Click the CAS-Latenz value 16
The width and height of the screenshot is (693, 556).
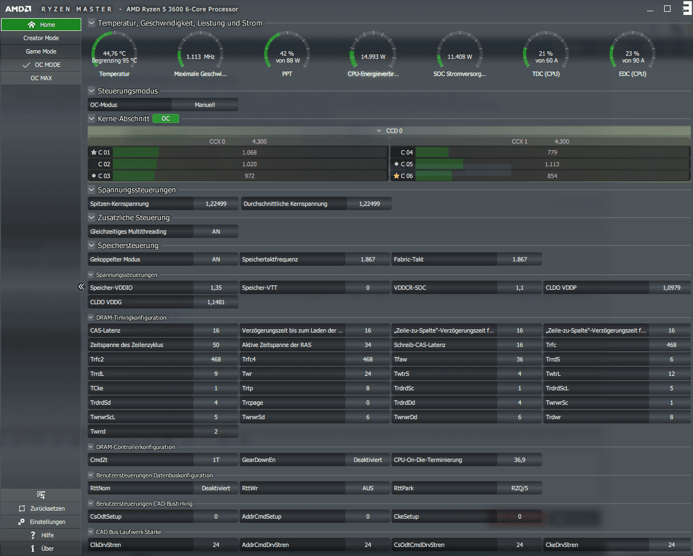(x=216, y=330)
